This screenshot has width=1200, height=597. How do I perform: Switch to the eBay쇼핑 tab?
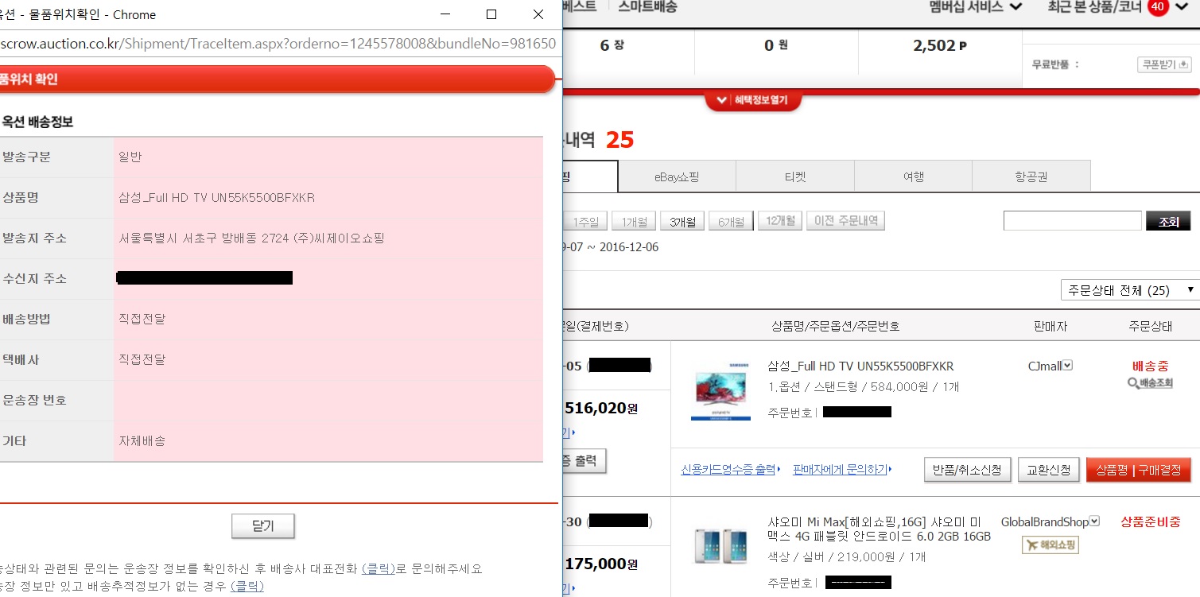676,176
